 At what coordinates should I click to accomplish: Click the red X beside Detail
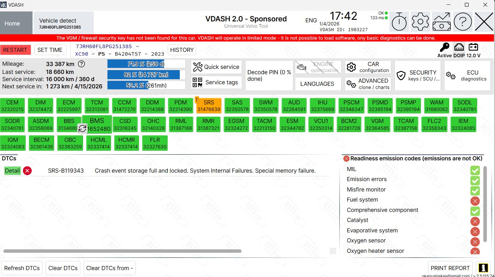coord(27,171)
